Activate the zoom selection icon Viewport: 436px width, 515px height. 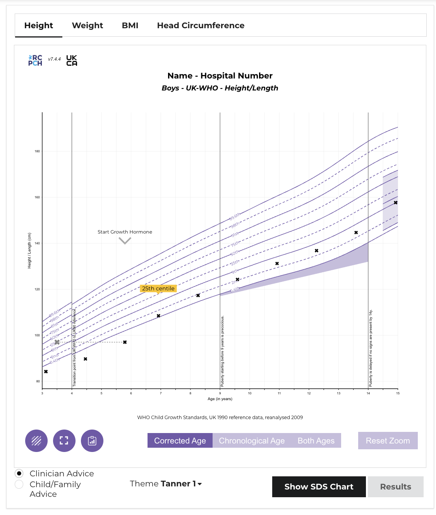(64, 440)
